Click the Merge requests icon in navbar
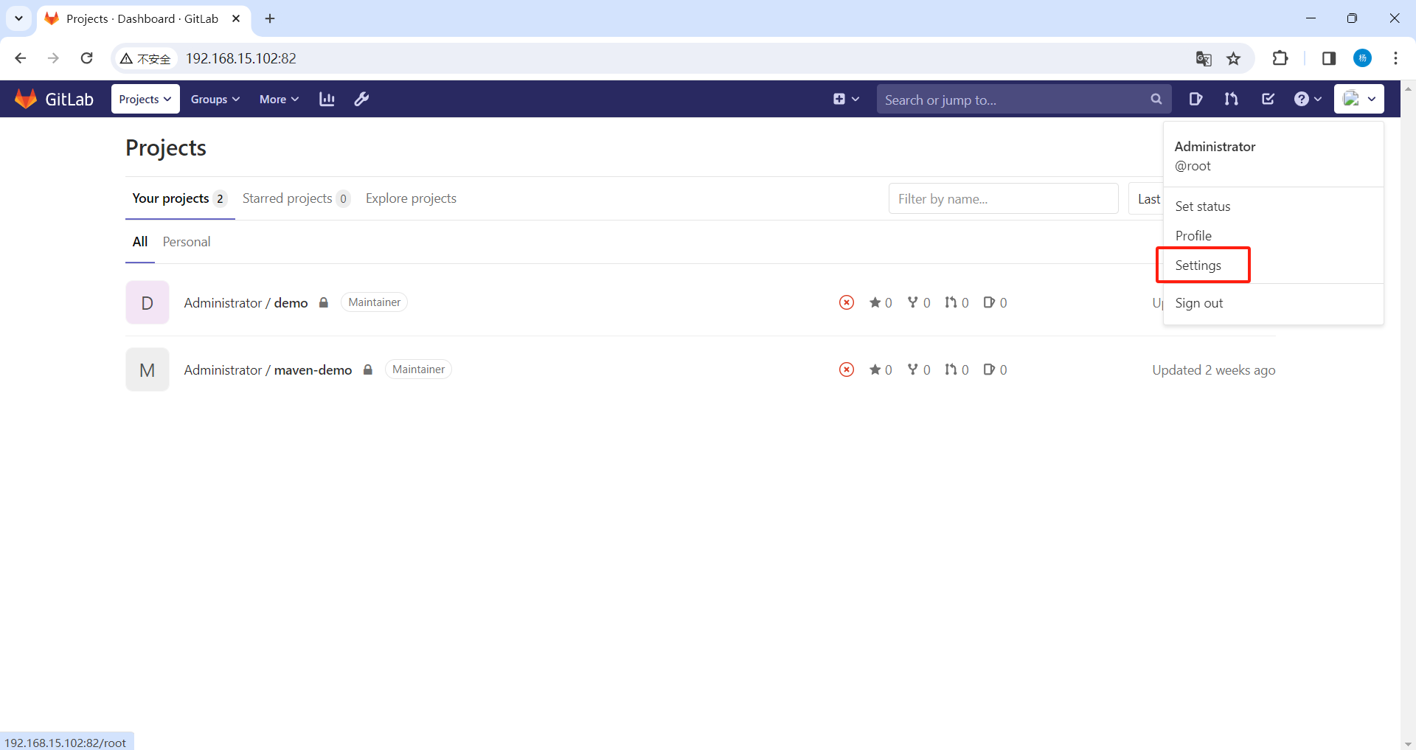This screenshot has height=750, width=1416. [1231, 99]
